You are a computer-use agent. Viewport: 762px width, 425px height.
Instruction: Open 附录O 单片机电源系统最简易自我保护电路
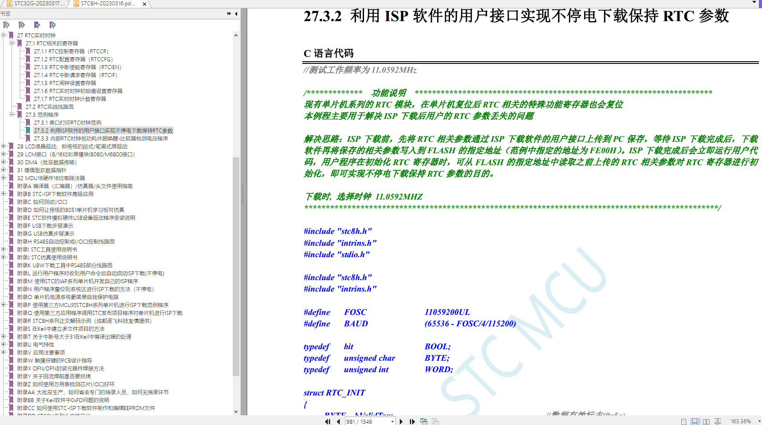click(68, 297)
